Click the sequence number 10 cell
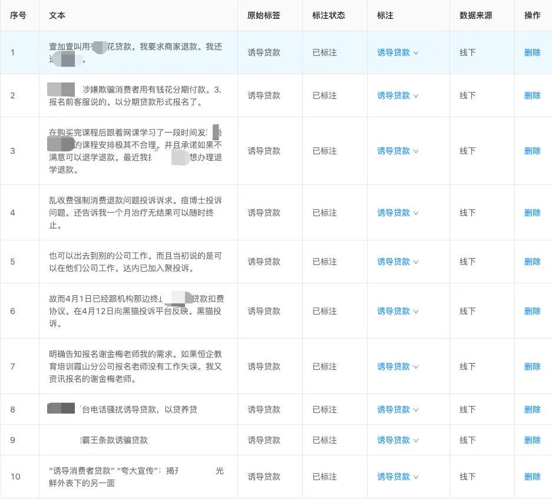This screenshot has width=552, height=499. tap(15, 477)
